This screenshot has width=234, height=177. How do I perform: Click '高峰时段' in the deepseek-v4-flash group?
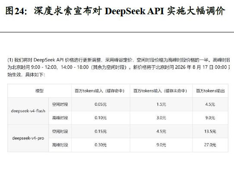(x=60, y=118)
